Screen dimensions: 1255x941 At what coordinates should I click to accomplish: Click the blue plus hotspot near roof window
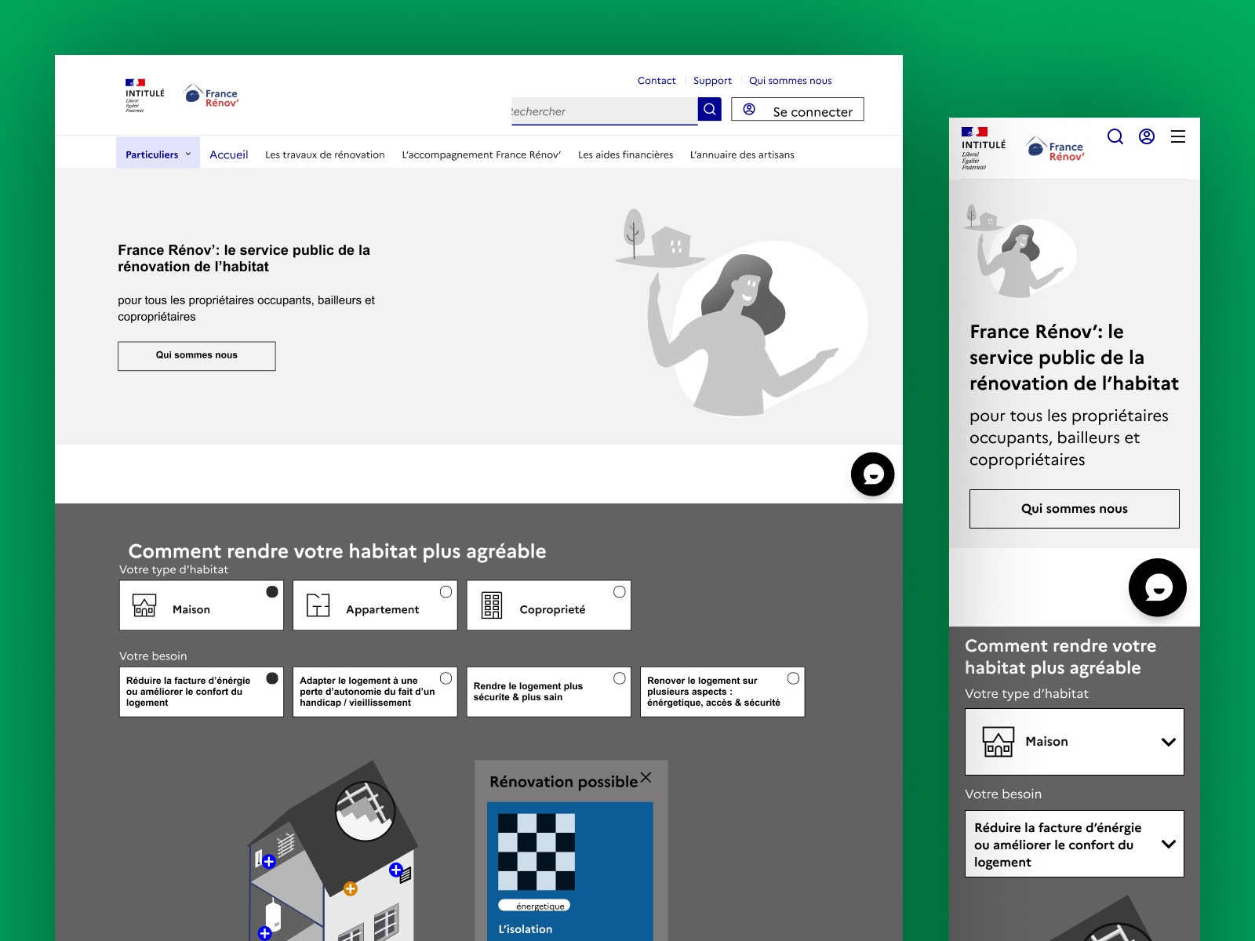point(396,870)
